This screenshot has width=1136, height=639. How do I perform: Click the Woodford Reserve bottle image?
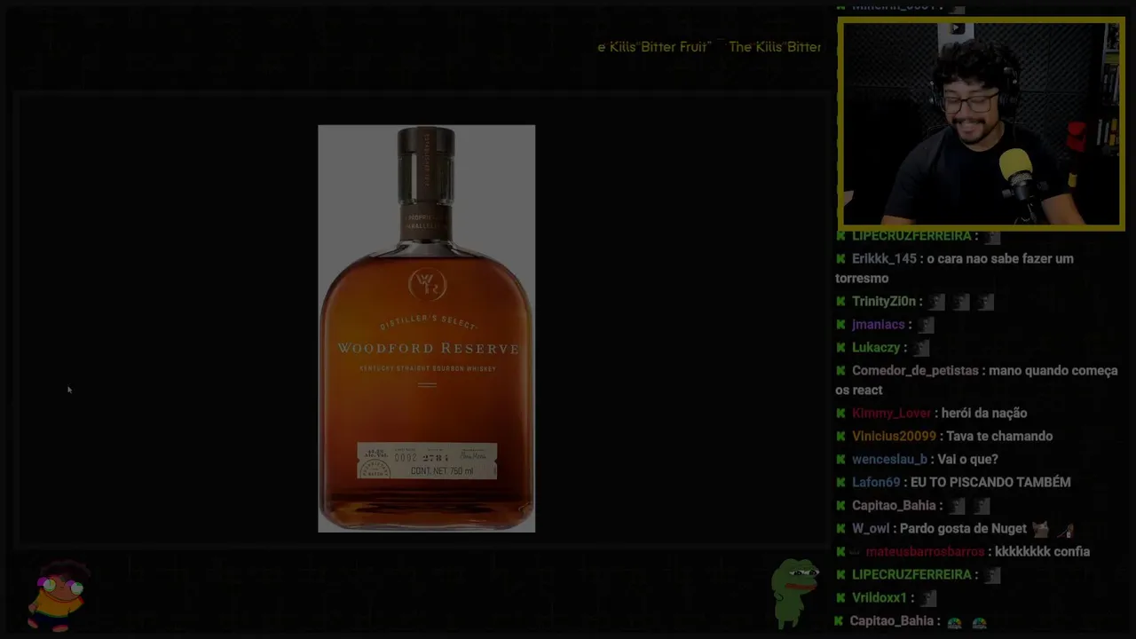pyautogui.click(x=427, y=328)
